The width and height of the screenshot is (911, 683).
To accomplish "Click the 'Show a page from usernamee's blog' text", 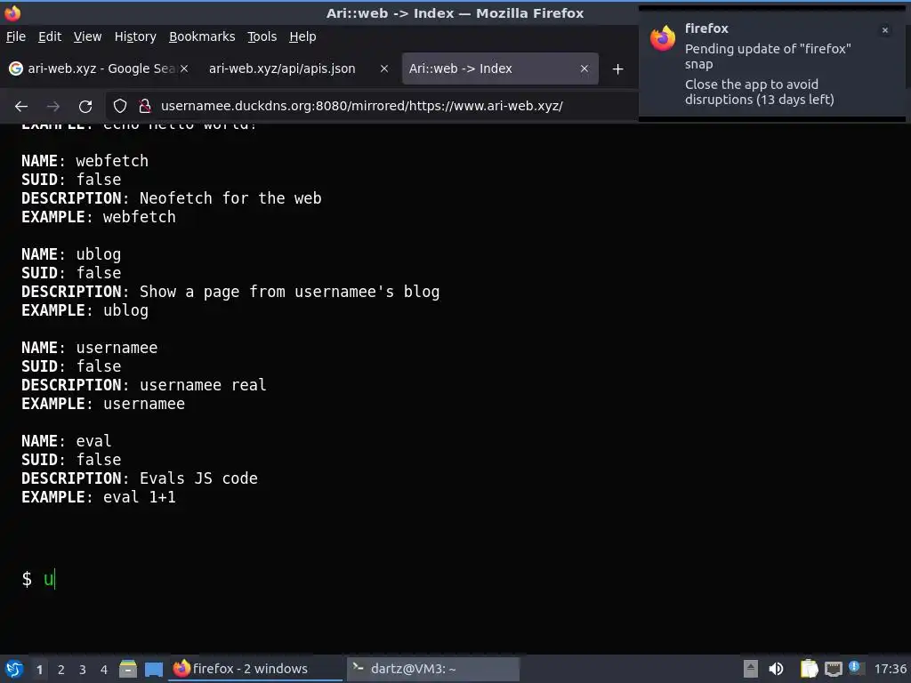I will (289, 292).
